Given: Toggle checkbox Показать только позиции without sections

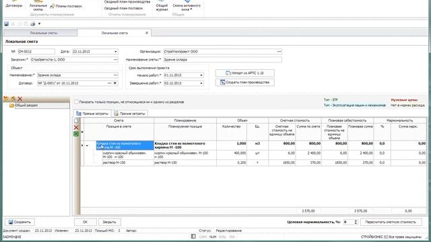Looking at the screenshot, I should click(76, 102).
